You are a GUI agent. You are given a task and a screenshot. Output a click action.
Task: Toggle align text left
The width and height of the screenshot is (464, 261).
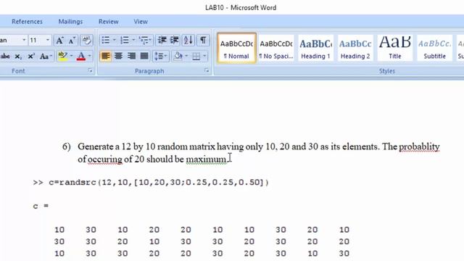[x=106, y=56]
